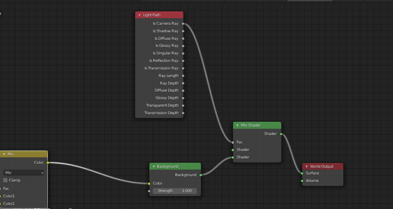The height and width of the screenshot is (209, 393).
Task: Click the Is Glossy Ray output socket
Action: [183, 46]
